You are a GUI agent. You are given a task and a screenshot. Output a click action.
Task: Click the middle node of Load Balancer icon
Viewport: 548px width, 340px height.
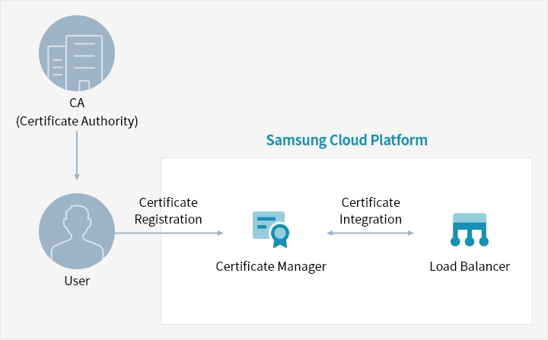point(469,242)
